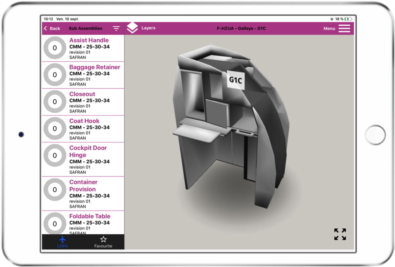Tap the fullscreen expand arrows icon

340,234
